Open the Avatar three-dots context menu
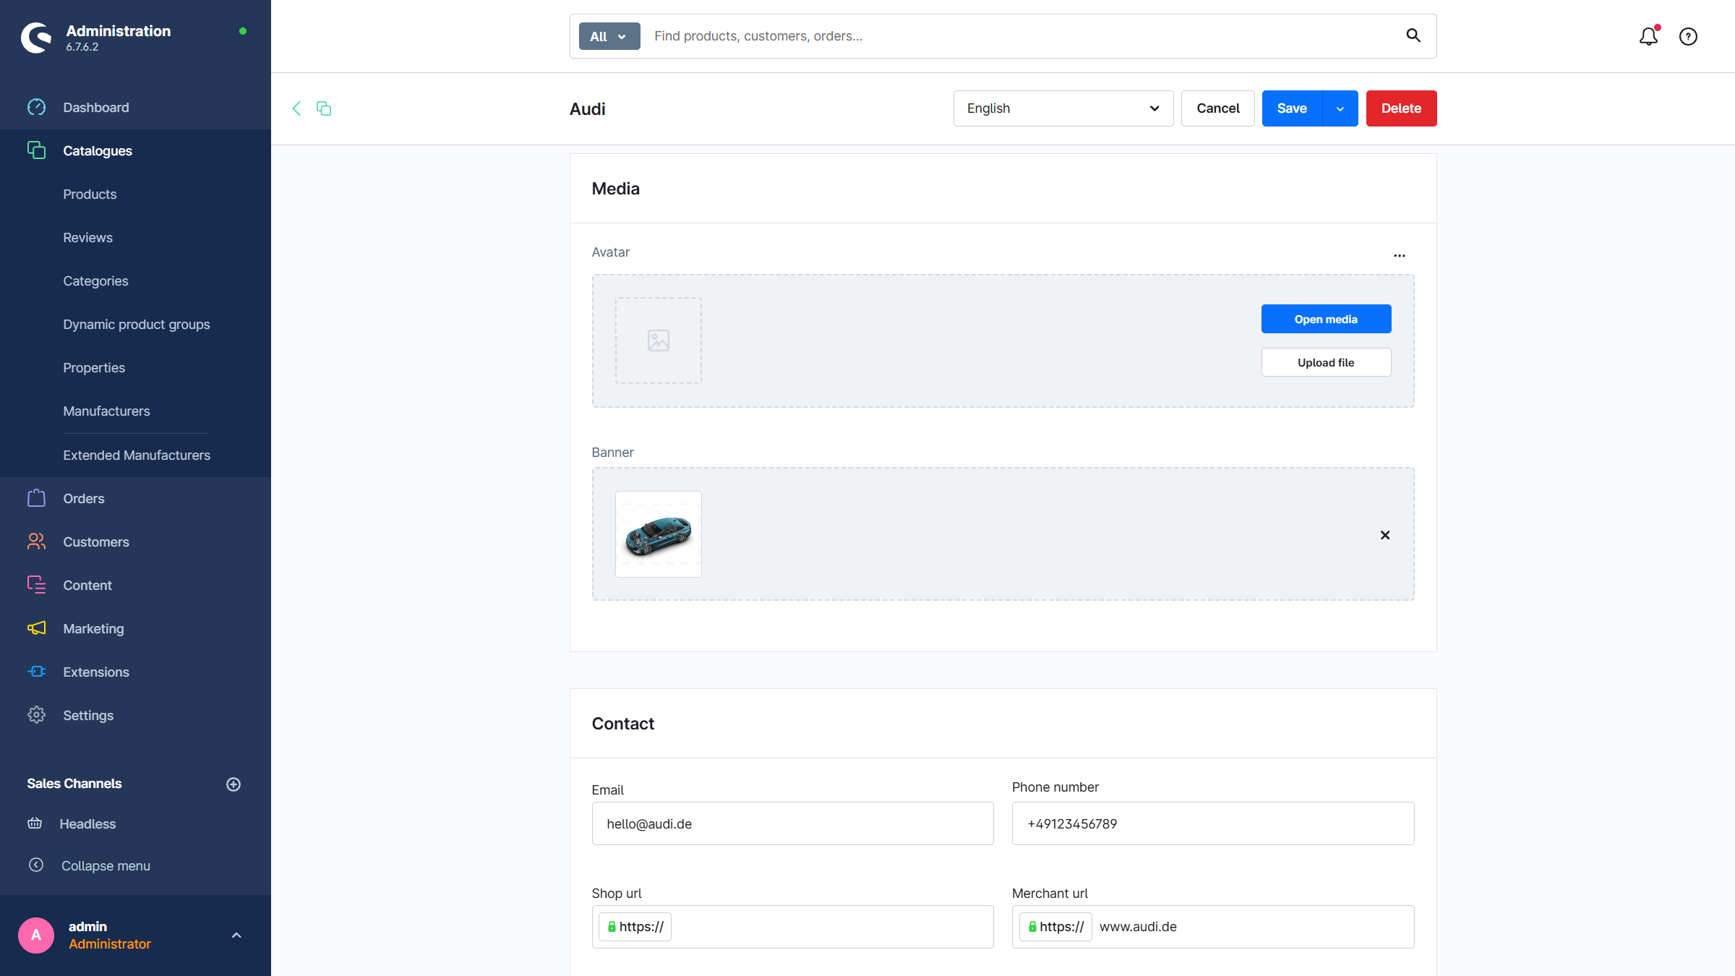1735x976 pixels. 1400,255
